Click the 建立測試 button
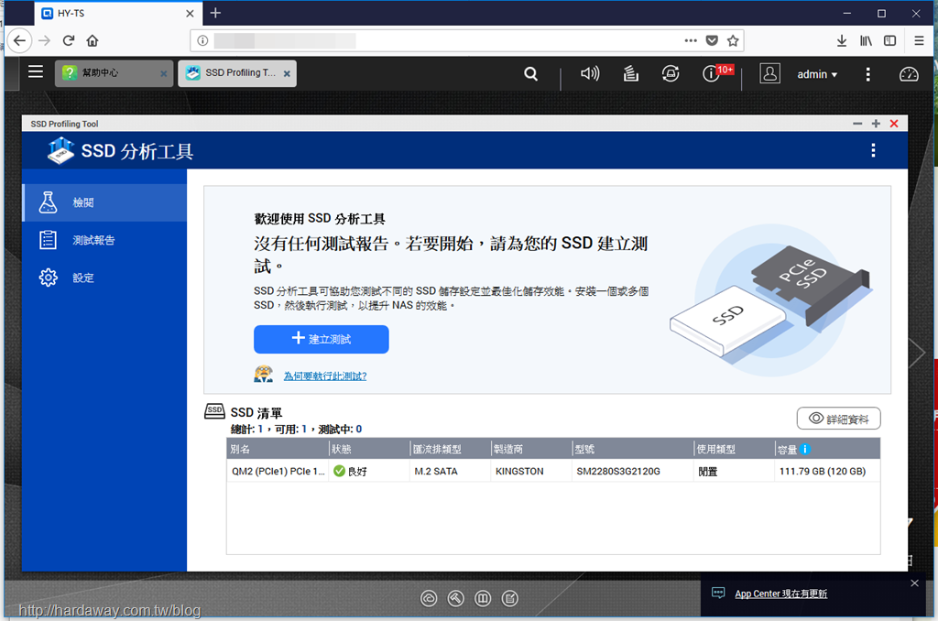 coord(322,339)
